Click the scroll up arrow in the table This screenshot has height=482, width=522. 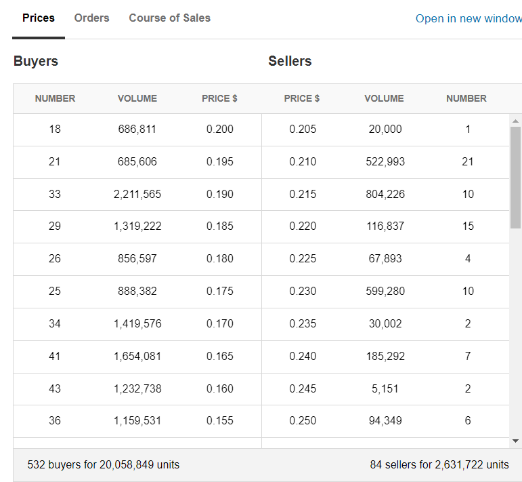coord(515,121)
